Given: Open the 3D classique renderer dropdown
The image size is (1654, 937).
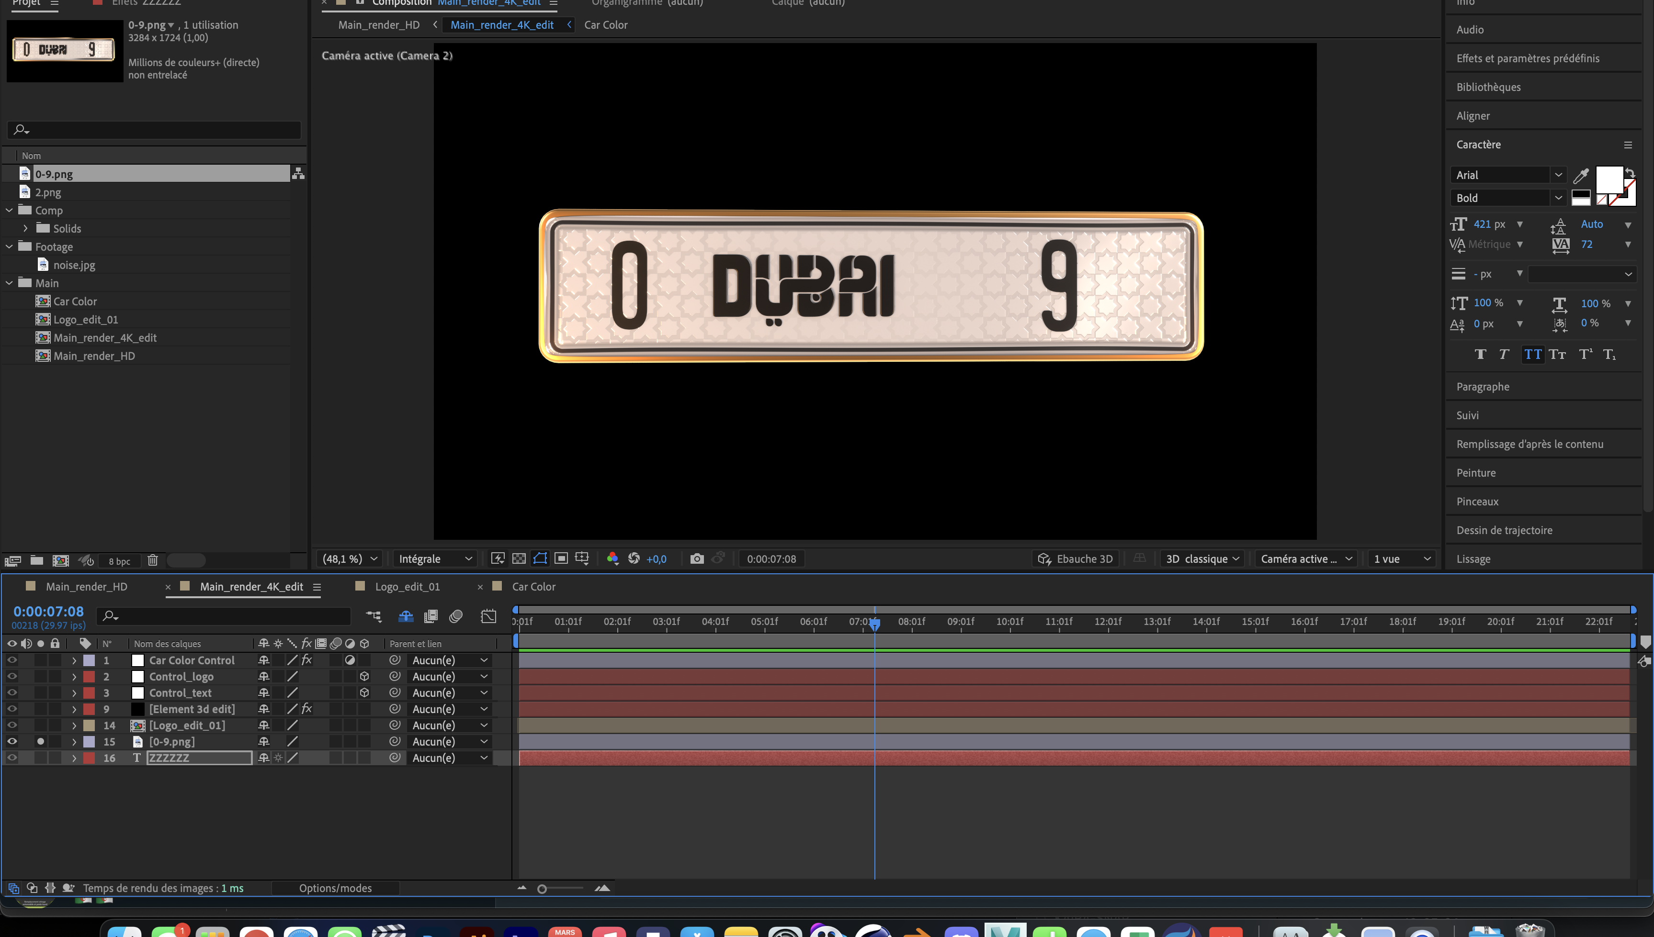Looking at the screenshot, I should coord(1202,558).
